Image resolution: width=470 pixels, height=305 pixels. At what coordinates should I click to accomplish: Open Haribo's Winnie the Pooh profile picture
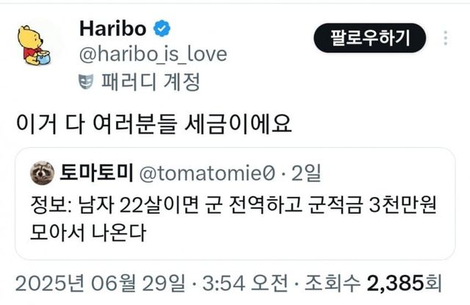[x=34, y=46]
